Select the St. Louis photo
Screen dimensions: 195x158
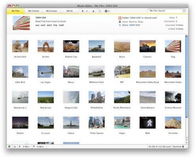coord(46,123)
